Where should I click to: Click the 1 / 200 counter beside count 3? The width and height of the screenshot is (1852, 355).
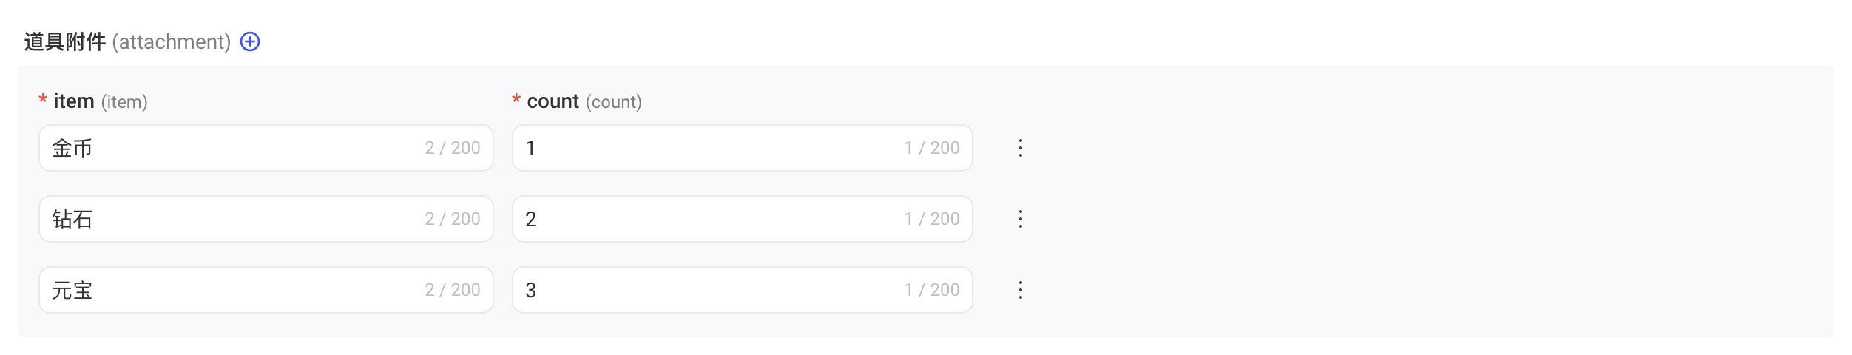click(x=932, y=290)
